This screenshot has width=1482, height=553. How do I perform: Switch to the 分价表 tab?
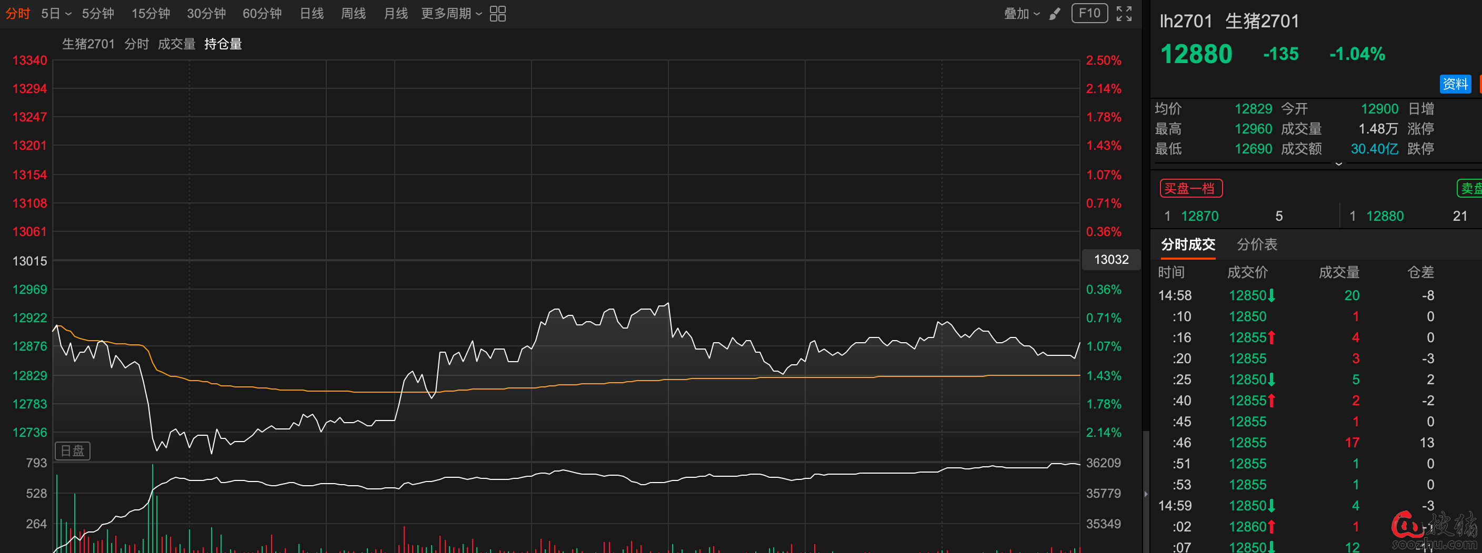point(1256,245)
